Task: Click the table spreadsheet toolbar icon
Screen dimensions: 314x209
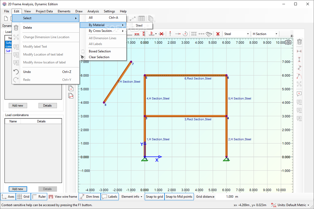Action: click(142, 19)
